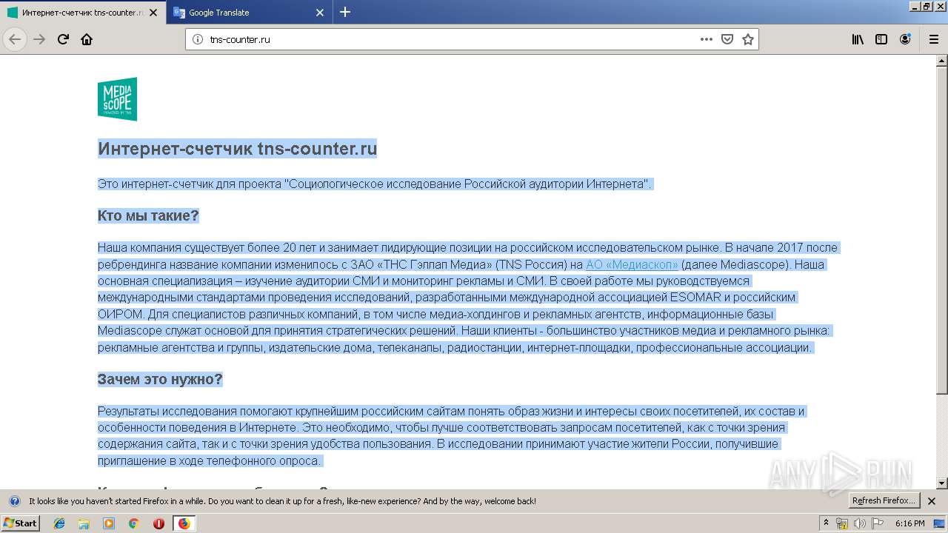Open the Library bookmarks icon

point(858,39)
